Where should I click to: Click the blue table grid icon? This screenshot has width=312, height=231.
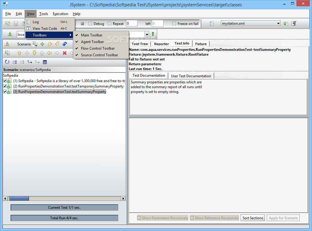pos(45,62)
